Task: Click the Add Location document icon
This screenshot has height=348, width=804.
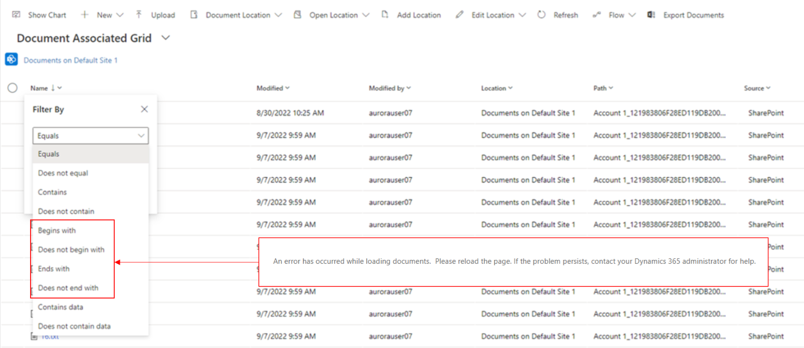Action: (x=385, y=15)
